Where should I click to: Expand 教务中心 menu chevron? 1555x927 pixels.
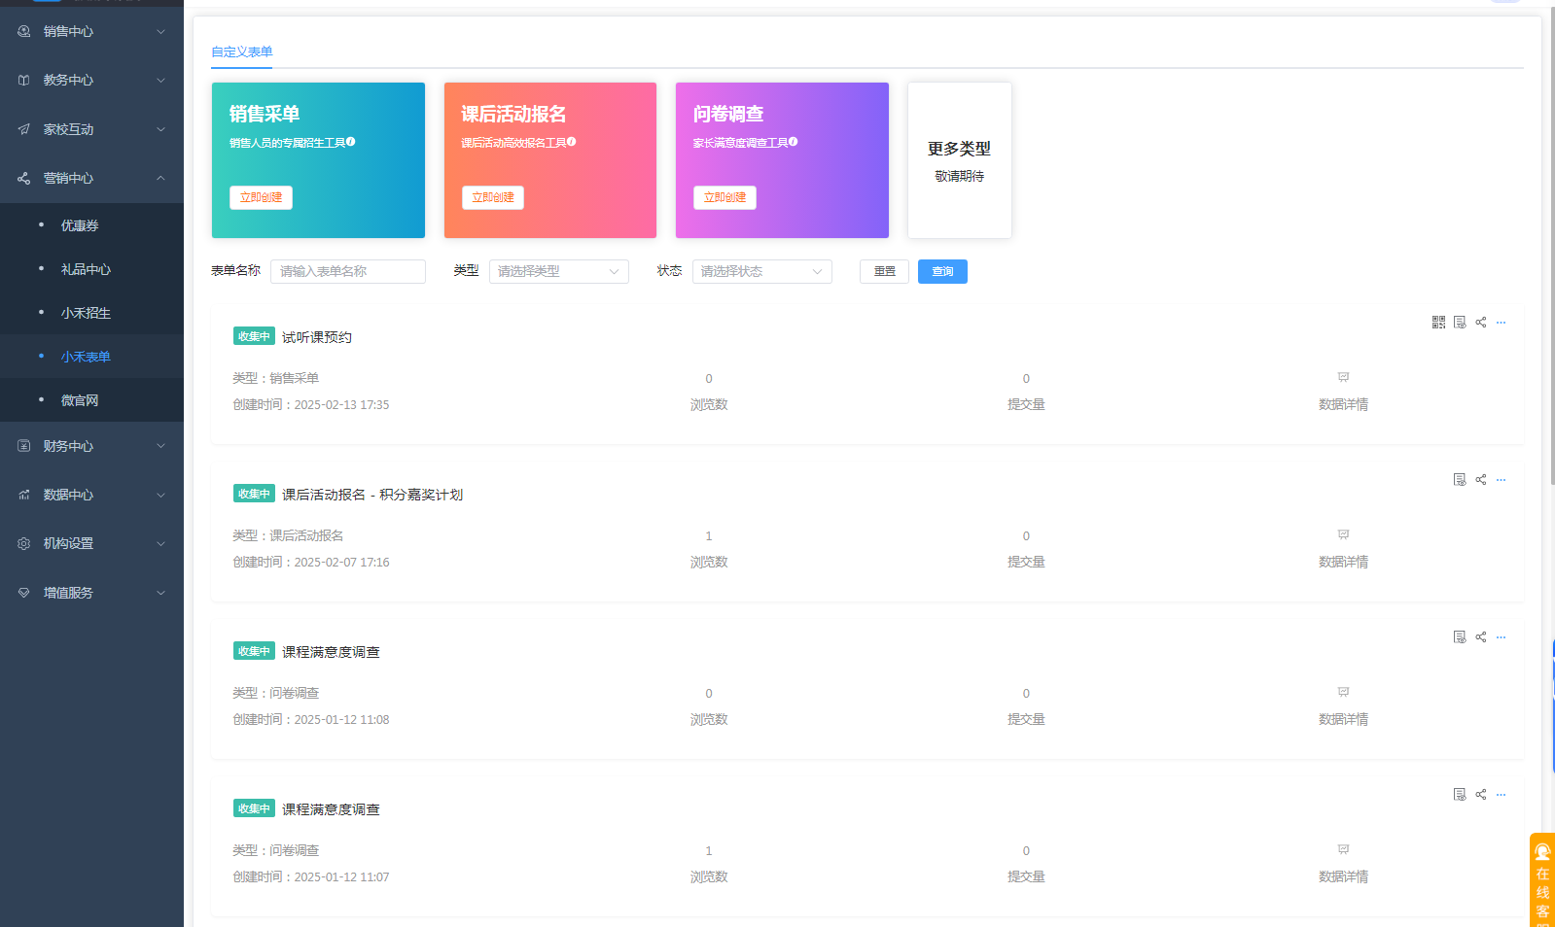tap(161, 80)
